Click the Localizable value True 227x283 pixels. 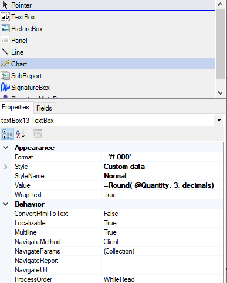pyautogui.click(x=162, y=223)
